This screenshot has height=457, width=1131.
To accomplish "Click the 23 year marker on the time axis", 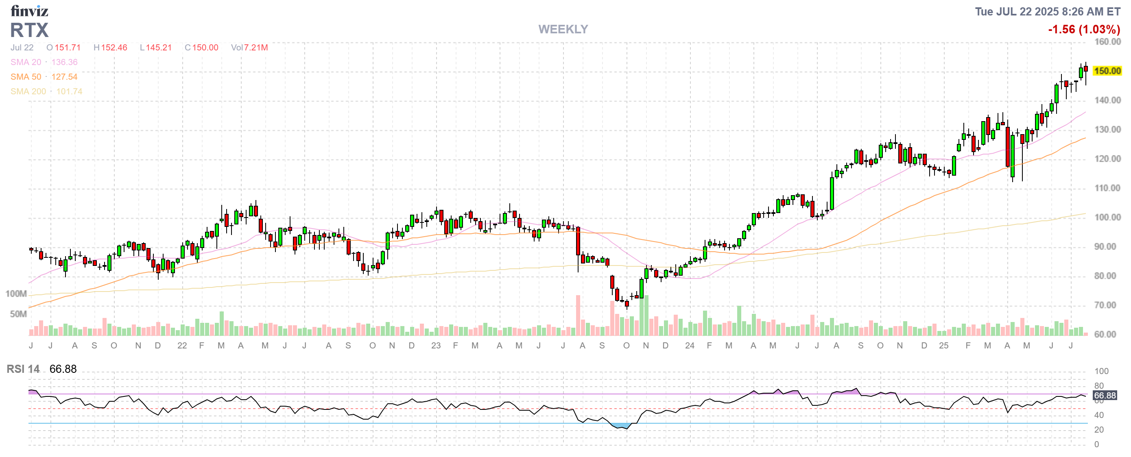I will point(436,346).
